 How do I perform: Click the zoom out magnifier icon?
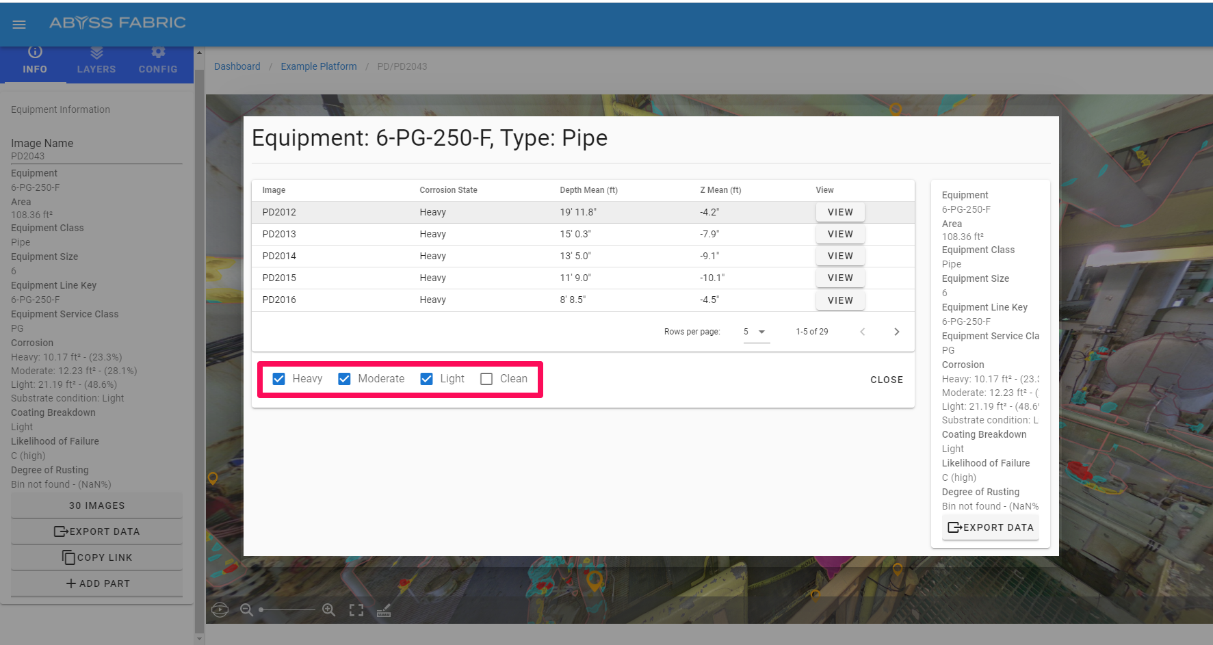click(247, 609)
